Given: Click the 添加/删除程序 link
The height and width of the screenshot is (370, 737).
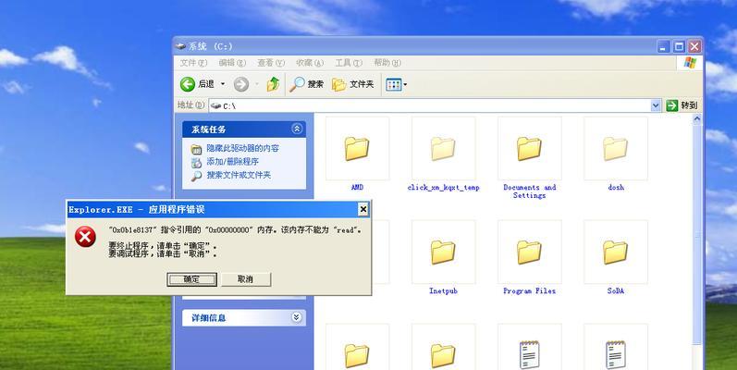Looking at the screenshot, I should [232, 161].
